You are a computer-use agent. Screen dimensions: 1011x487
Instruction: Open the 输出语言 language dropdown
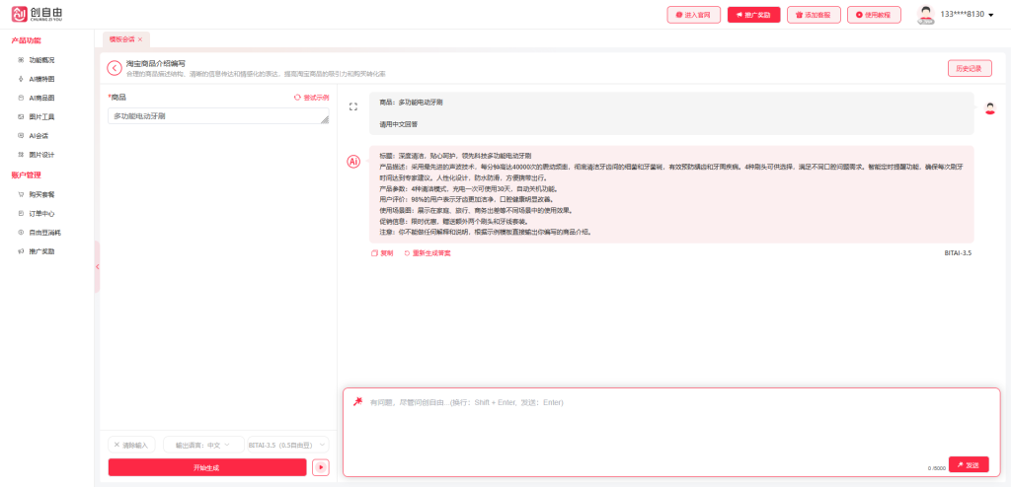(x=203, y=445)
